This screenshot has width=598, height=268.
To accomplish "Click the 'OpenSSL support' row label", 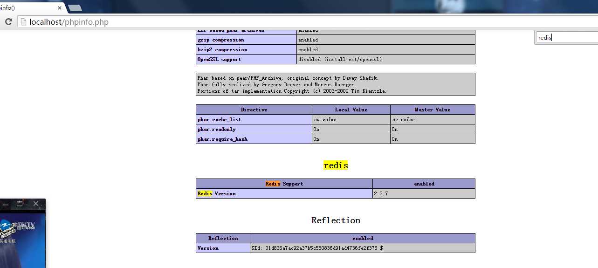I will point(246,60).
